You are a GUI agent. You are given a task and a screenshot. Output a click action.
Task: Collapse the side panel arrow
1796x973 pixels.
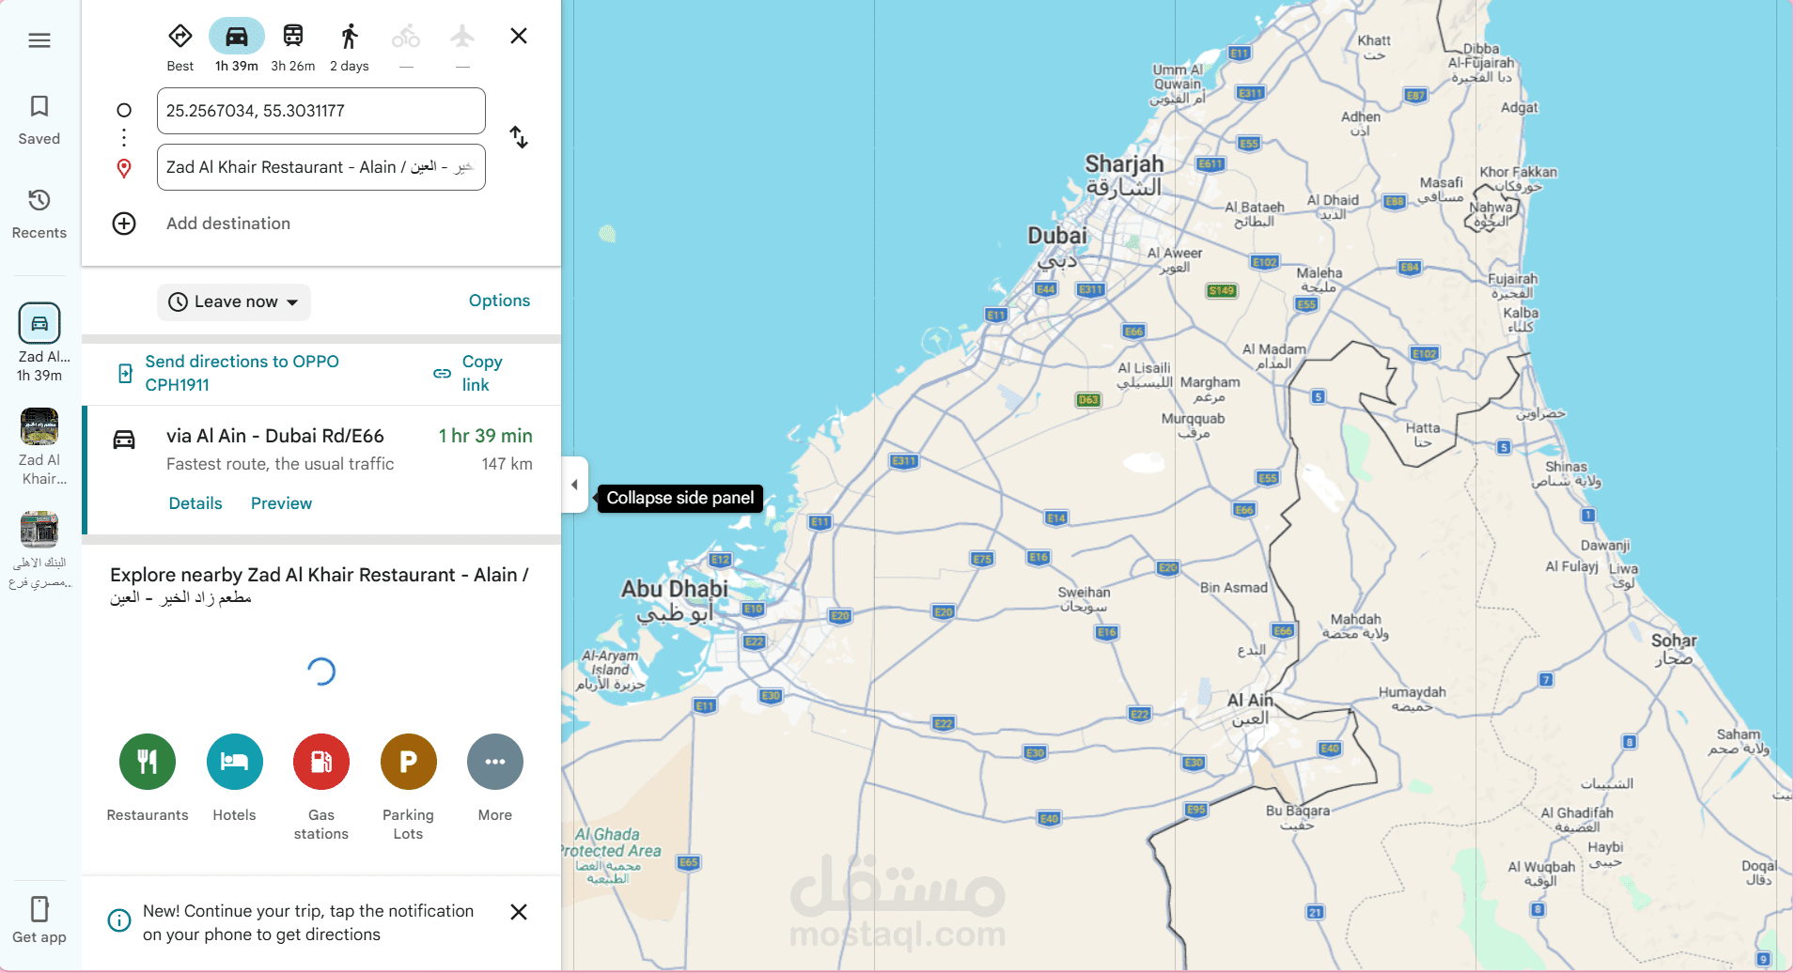(575, 485)
